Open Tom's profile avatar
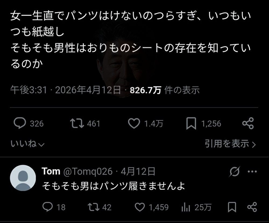 [x=23, y=178]
